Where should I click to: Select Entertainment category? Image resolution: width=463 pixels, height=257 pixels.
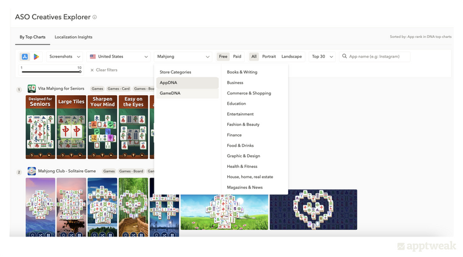241,114
